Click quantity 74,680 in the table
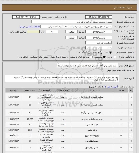Viewport: 139px width, 153px height. [30, 119]
